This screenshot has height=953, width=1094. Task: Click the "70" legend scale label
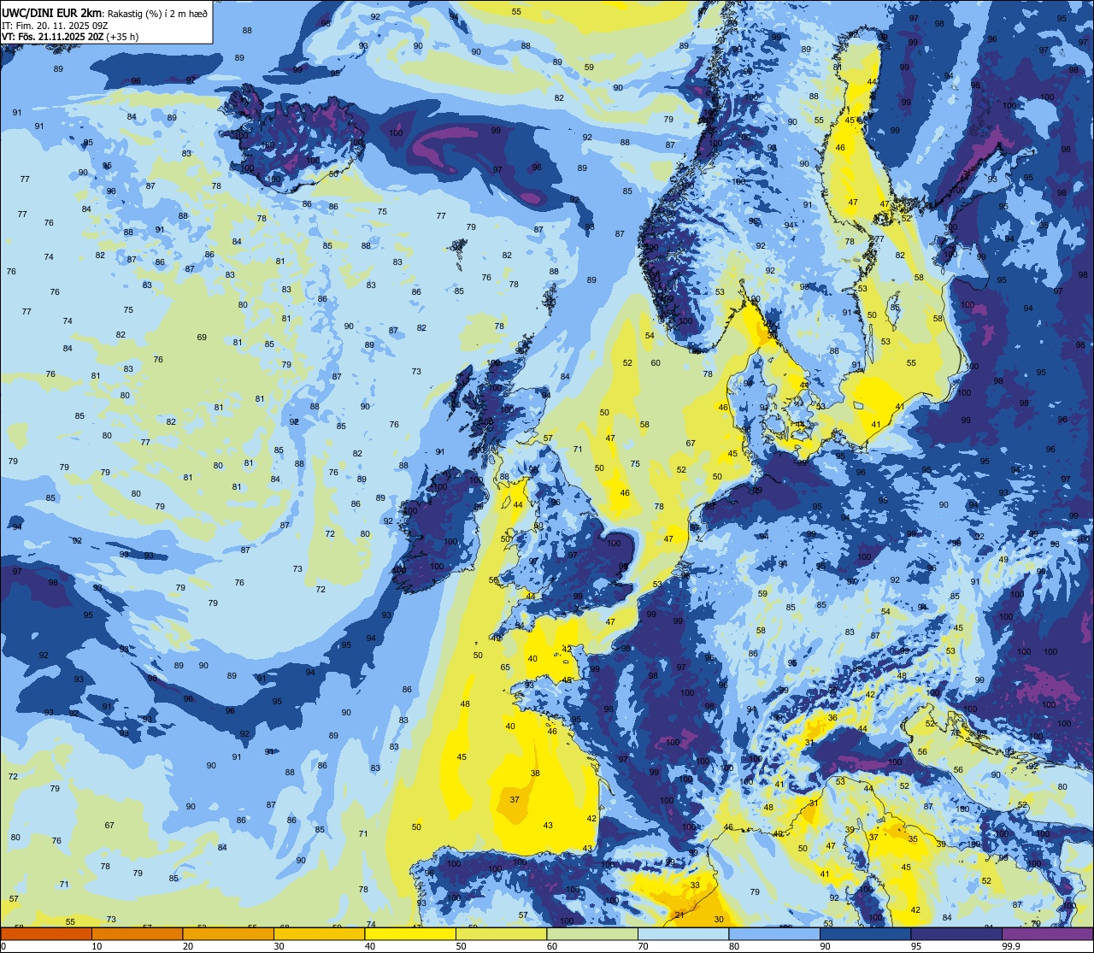(x=643, y=946)
